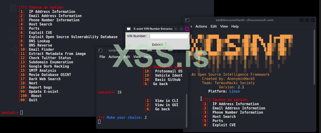Open Help menu in middle terminal
Image resolution: width=321 pixels, height=133 pixels.
148,57
